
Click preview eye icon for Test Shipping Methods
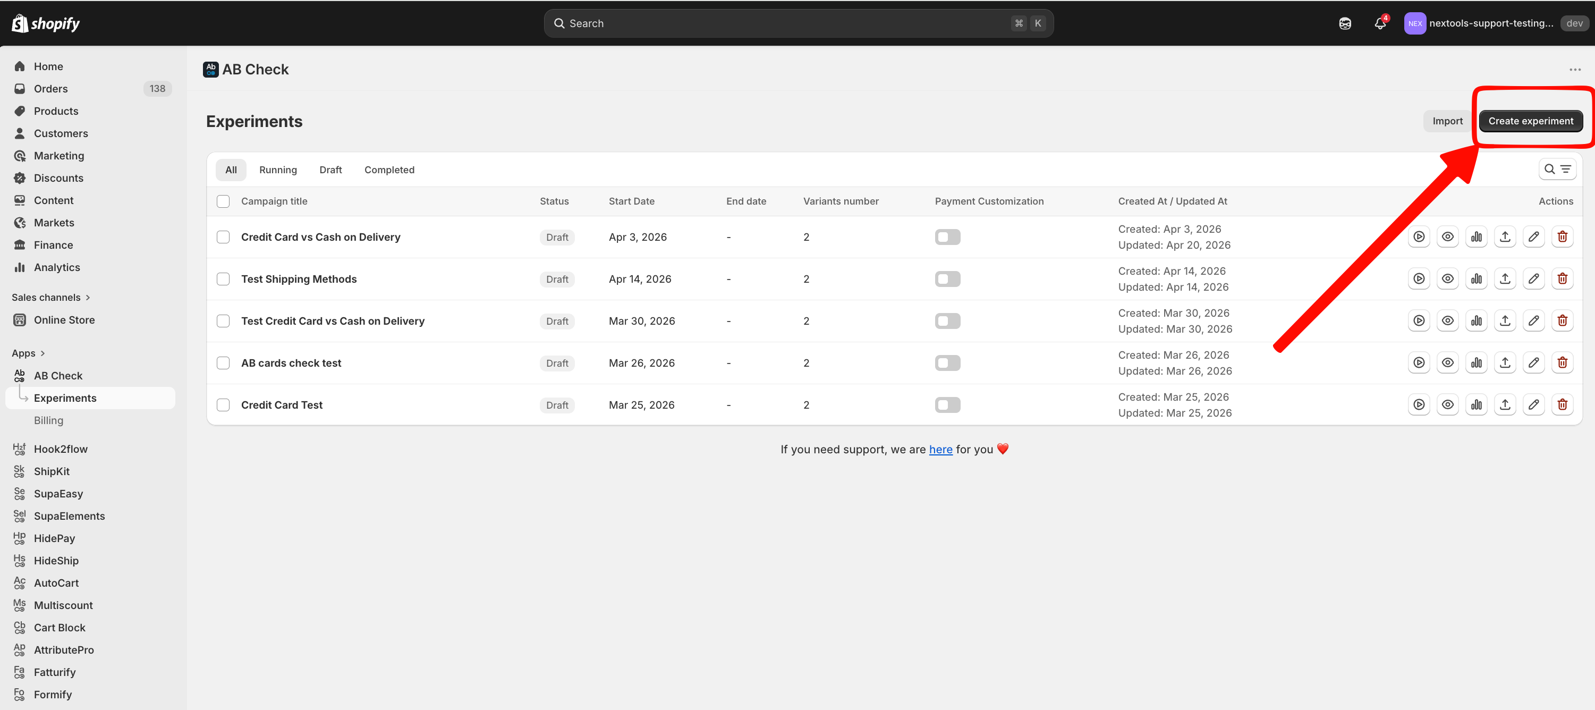point(1447,279)
